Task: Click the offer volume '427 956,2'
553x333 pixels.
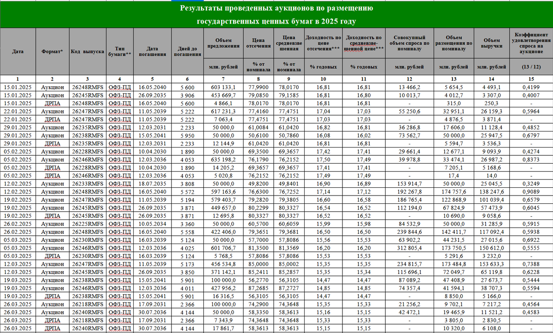Action: (224, 287)
